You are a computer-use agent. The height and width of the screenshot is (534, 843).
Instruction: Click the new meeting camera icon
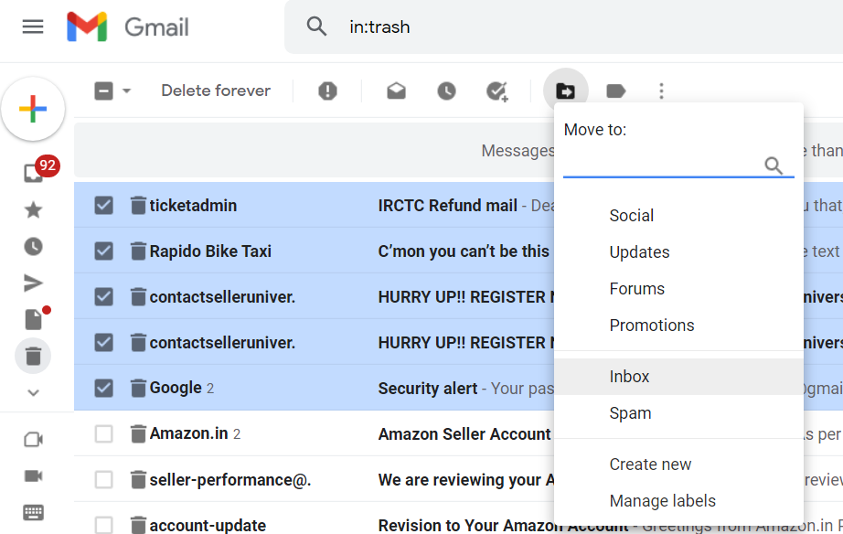tap(33, 440)
